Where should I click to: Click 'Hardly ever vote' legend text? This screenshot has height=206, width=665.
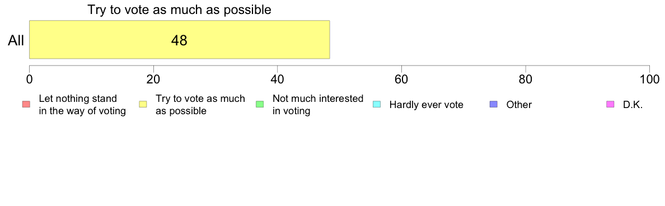(x=426, y=105)
